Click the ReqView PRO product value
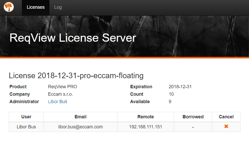249x142 pixels. (63, 87)
